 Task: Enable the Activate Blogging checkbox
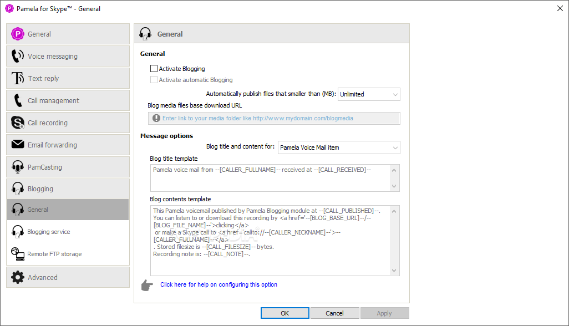tap(154, 69)
